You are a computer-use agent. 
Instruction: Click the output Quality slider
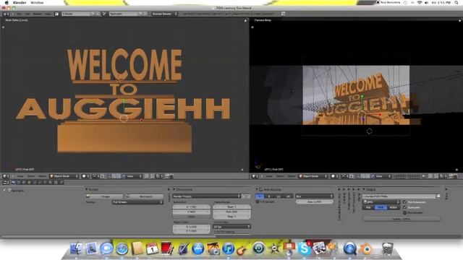[x=402, y=219]
